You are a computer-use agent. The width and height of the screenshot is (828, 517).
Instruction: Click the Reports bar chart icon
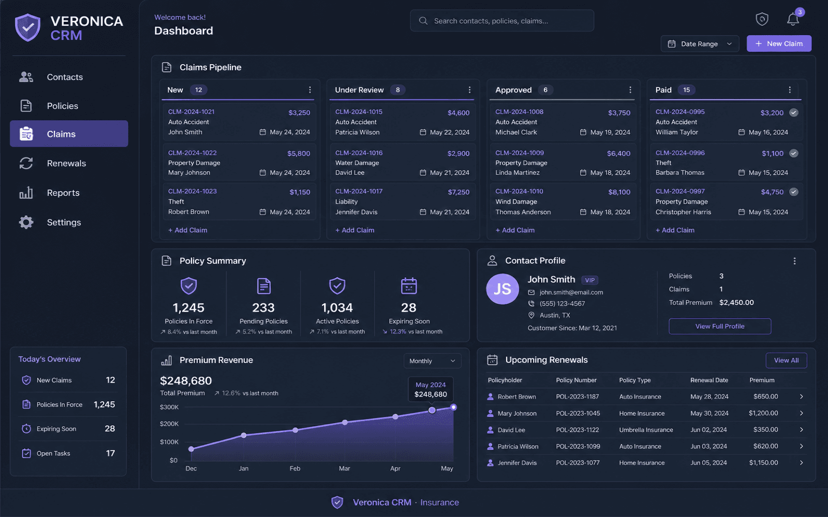click(26, 193)
